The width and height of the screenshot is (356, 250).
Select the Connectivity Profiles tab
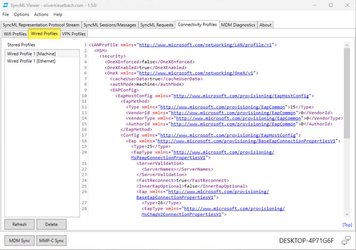coord(197,25)
